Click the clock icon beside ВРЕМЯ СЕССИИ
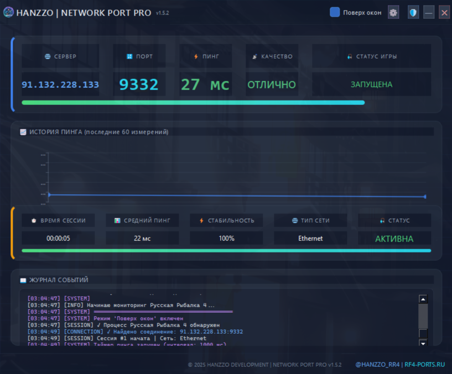 coord(34,220)
